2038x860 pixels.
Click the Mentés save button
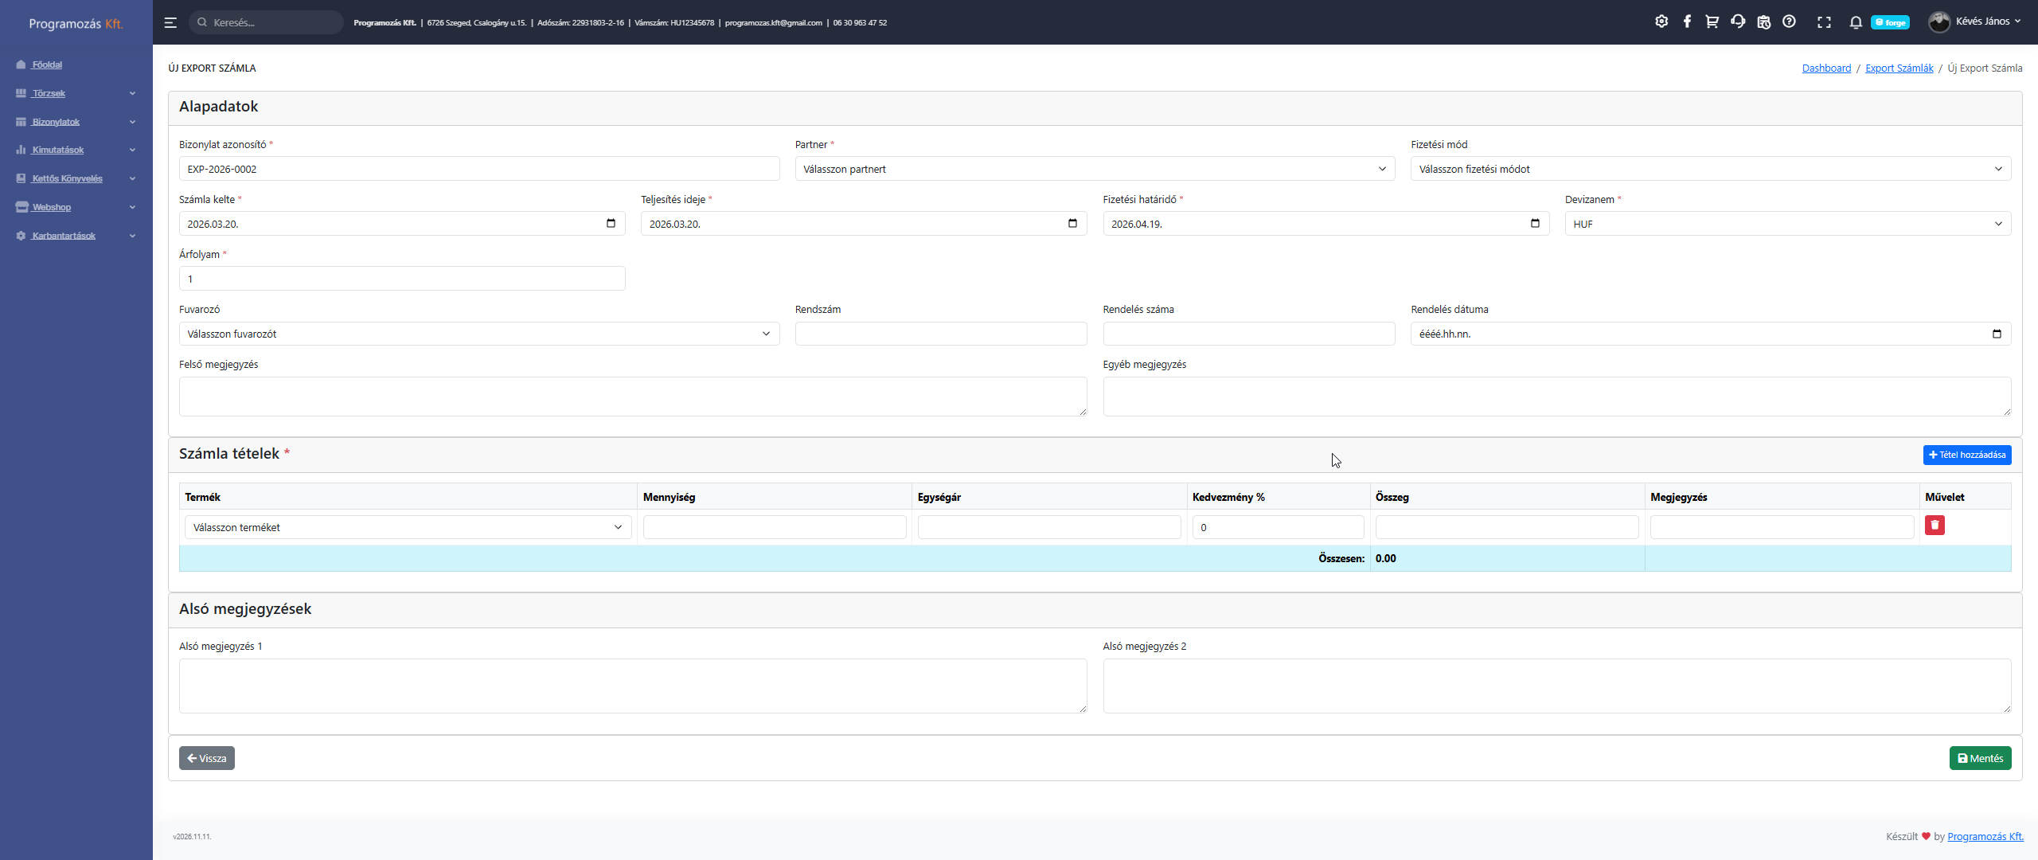pos(1980,758)
